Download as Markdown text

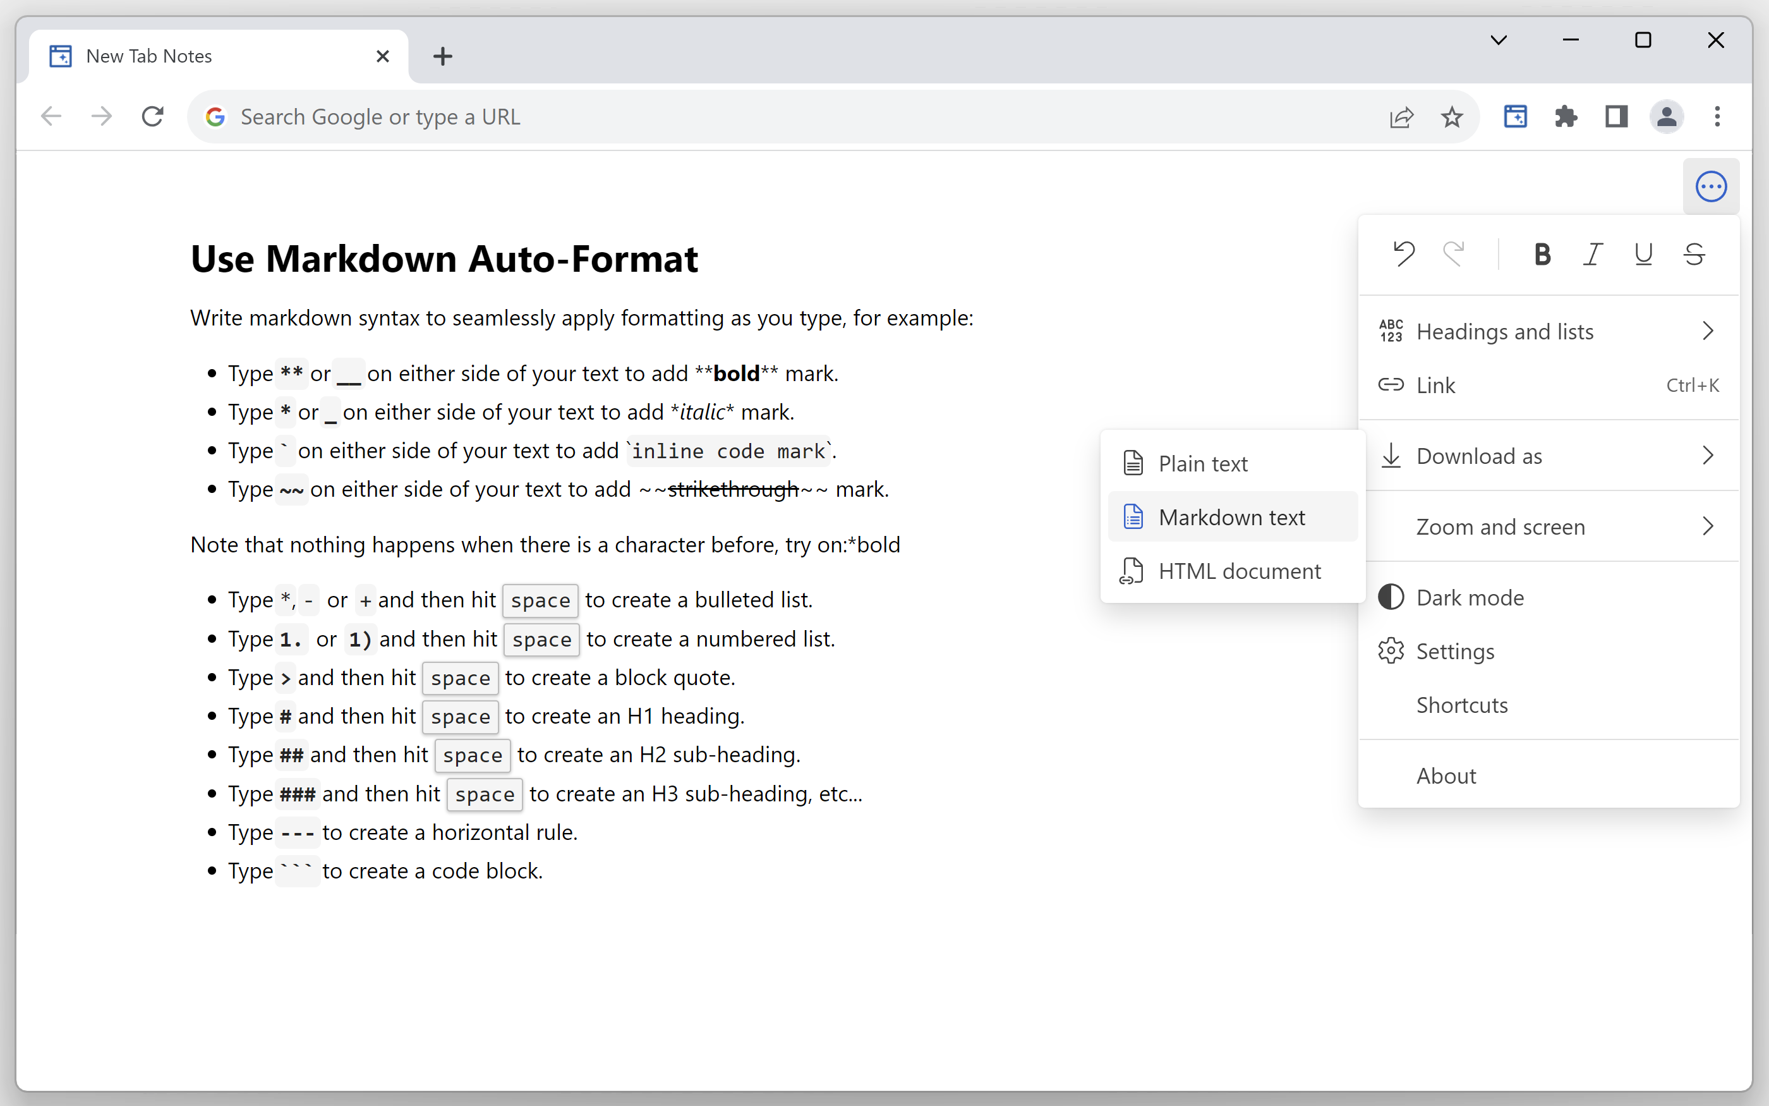[1233, 517]
